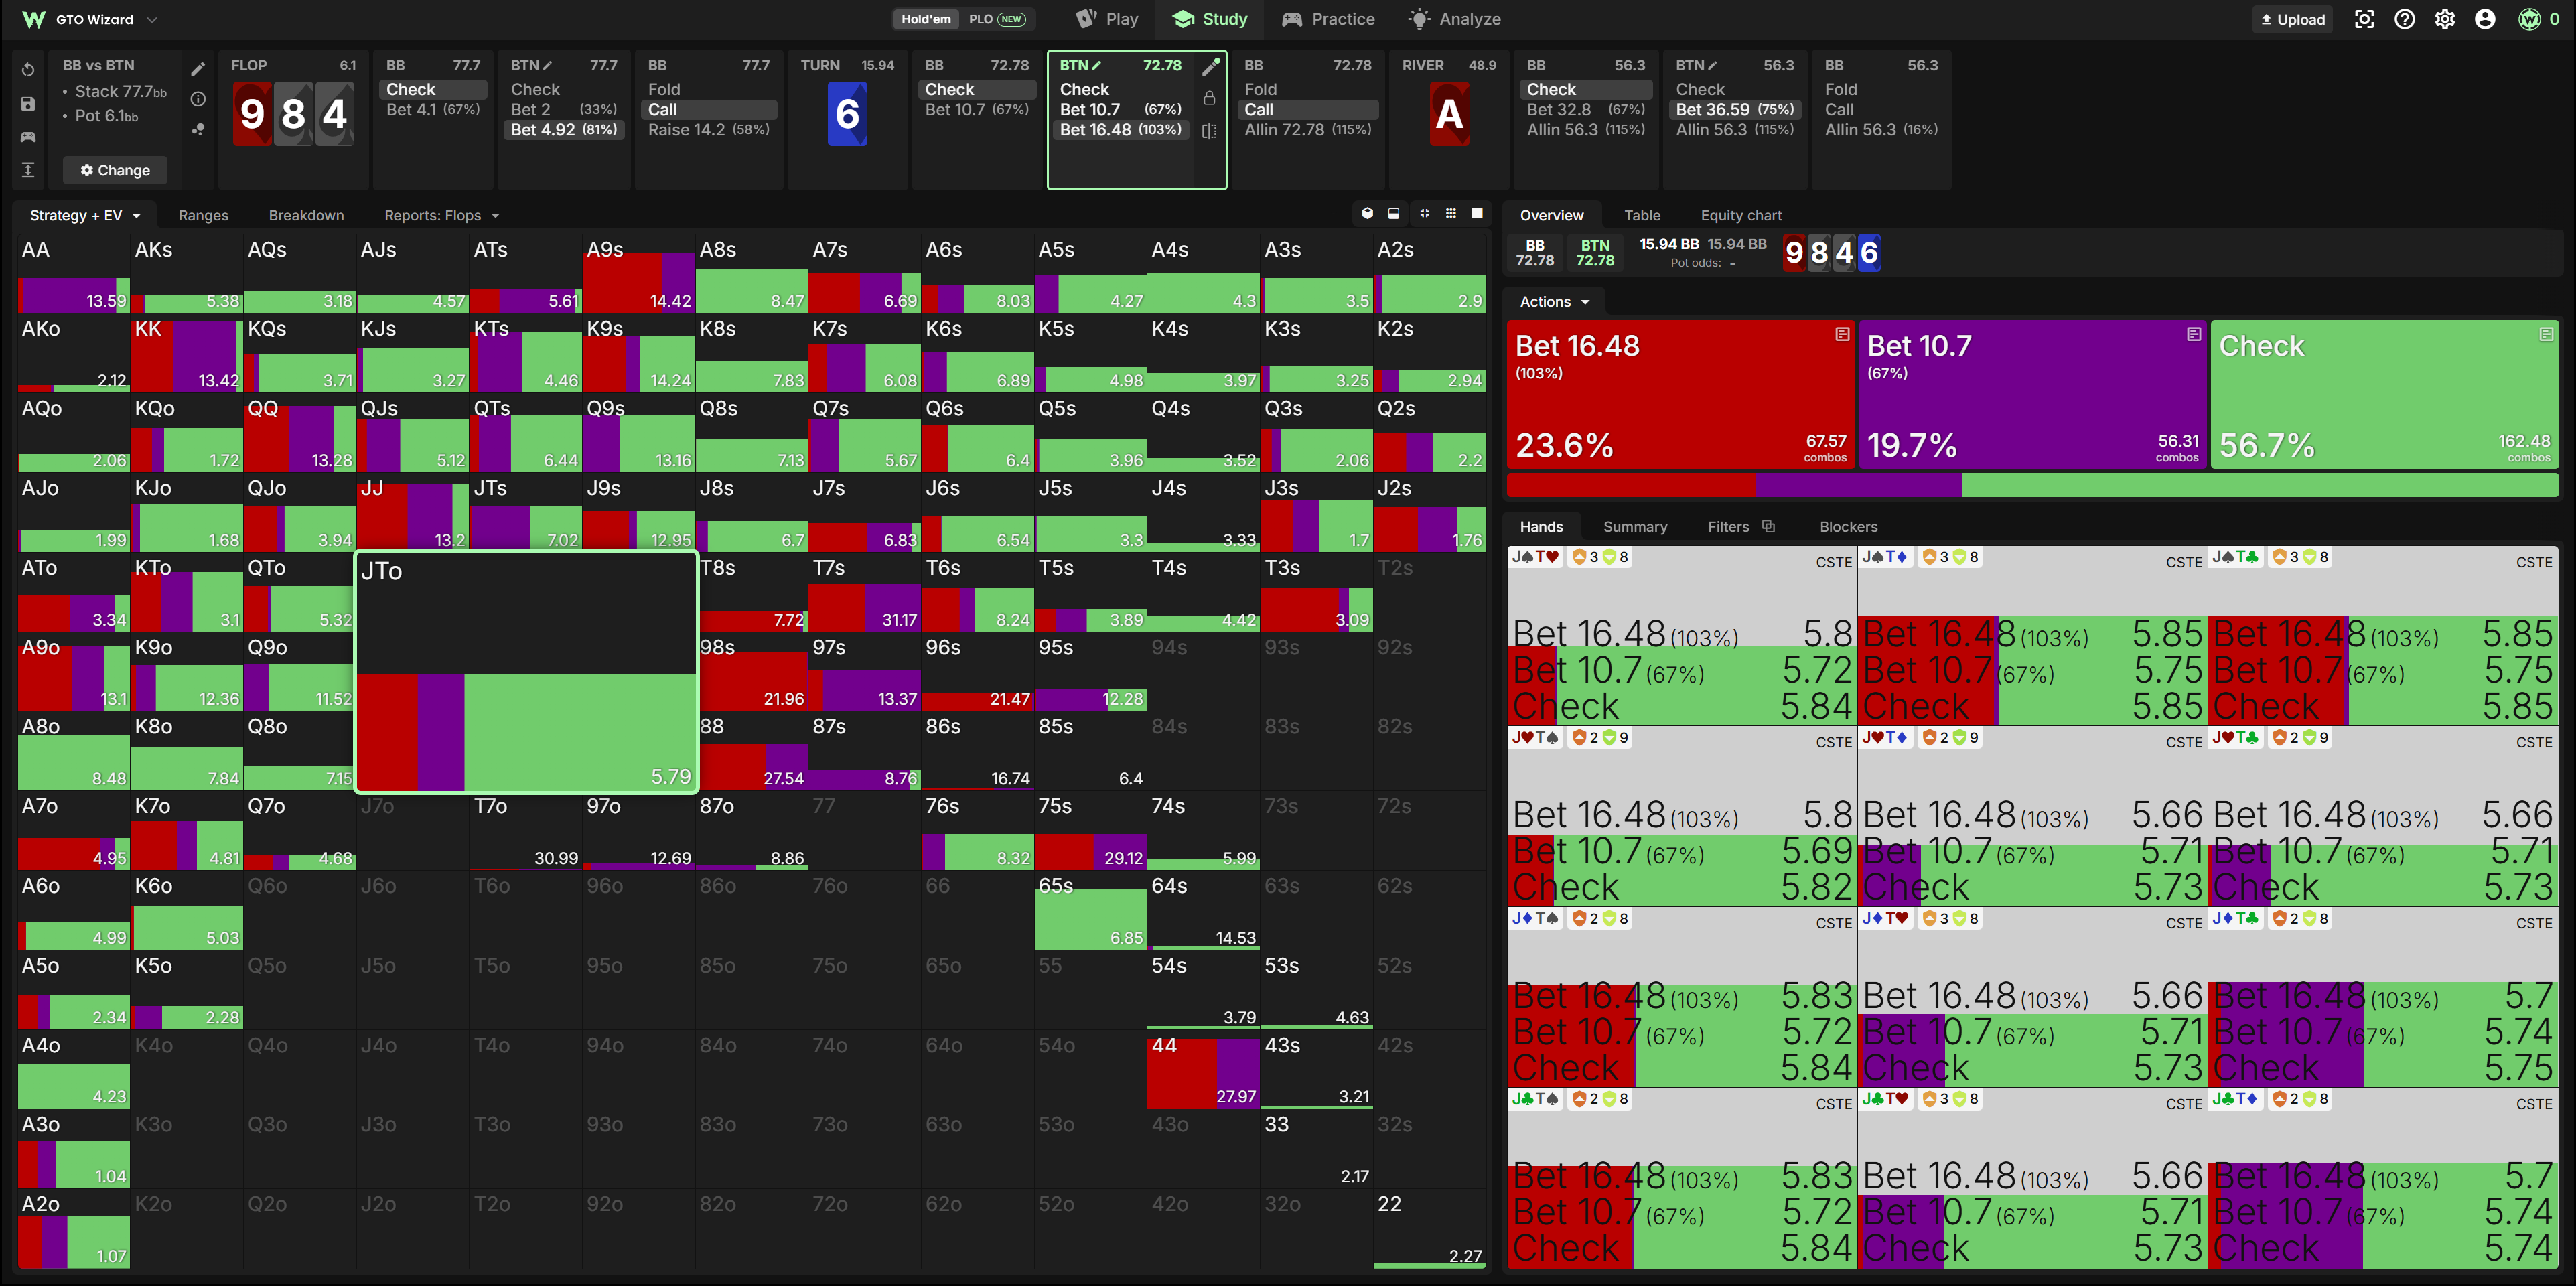Open the settings gear icon in top bar

pyautogui.click(x=2445, y=19)
